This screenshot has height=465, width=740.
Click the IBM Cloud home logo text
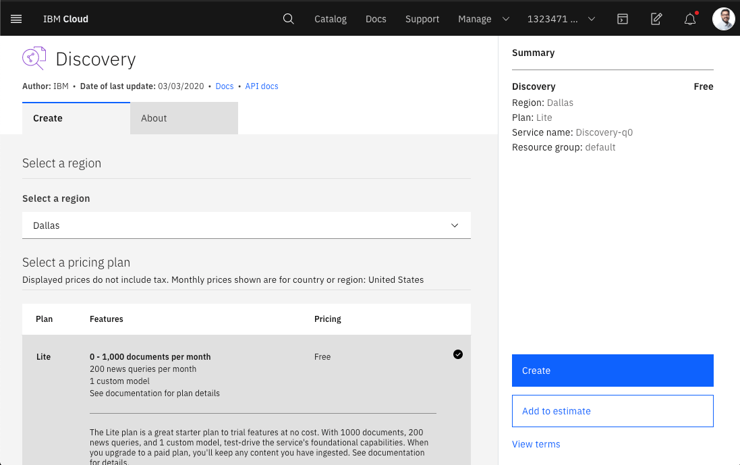pyautogui.click(x=65, y=19)
